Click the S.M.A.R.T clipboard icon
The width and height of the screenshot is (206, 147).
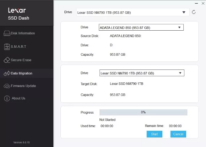[x=7, y=47]
